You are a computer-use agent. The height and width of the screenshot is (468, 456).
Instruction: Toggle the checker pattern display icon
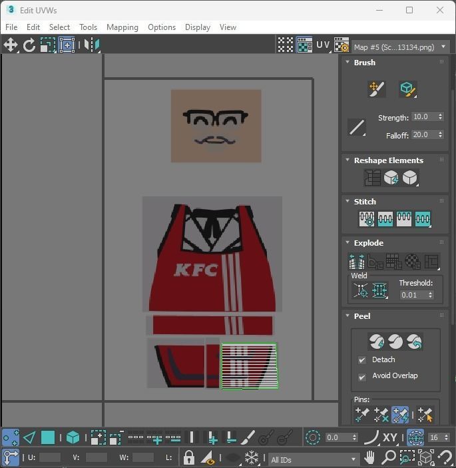pos(286,45)
